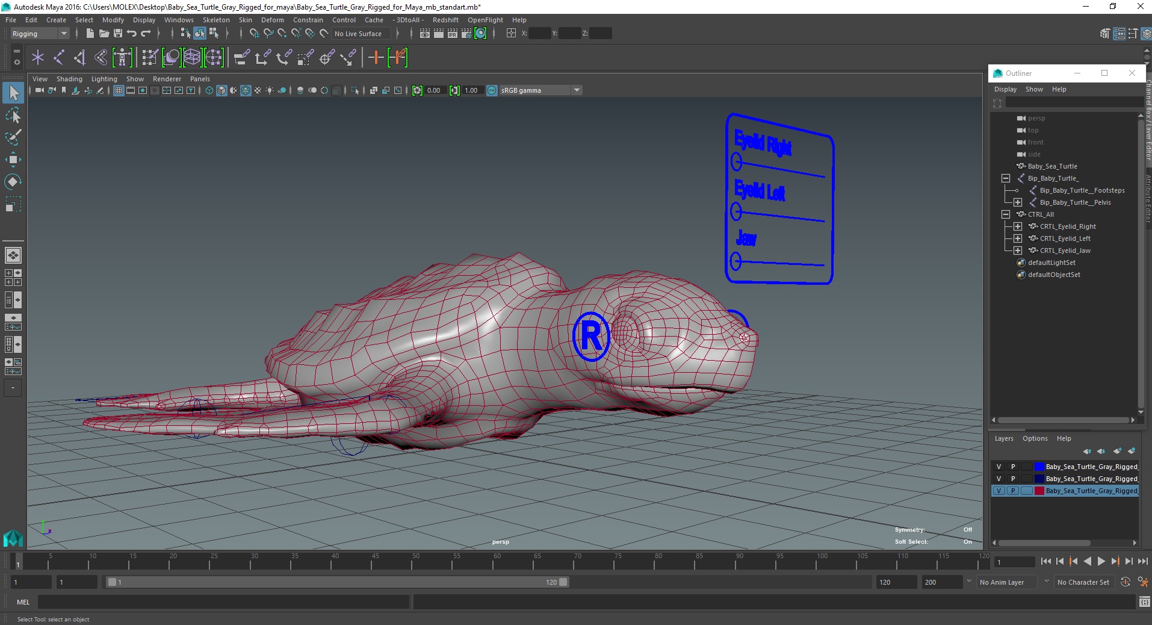Undo the last action via the arrow icon
The width and height of the screenshot is (1152, 625).
point(132,34)
